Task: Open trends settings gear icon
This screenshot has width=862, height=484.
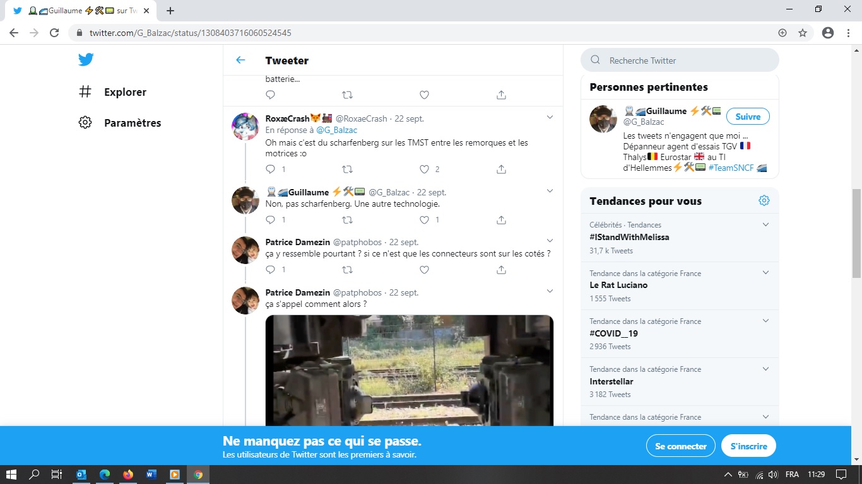Action: 764,201
